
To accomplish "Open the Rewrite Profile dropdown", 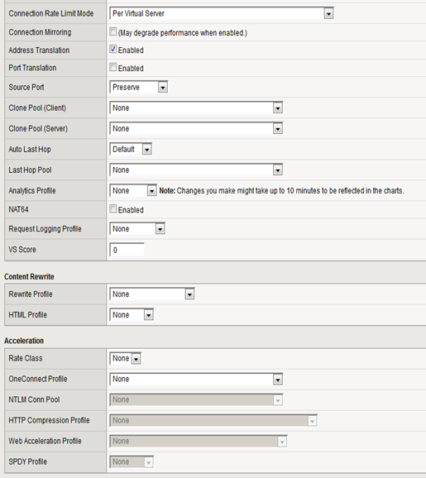I will click(x=152, y=294).
